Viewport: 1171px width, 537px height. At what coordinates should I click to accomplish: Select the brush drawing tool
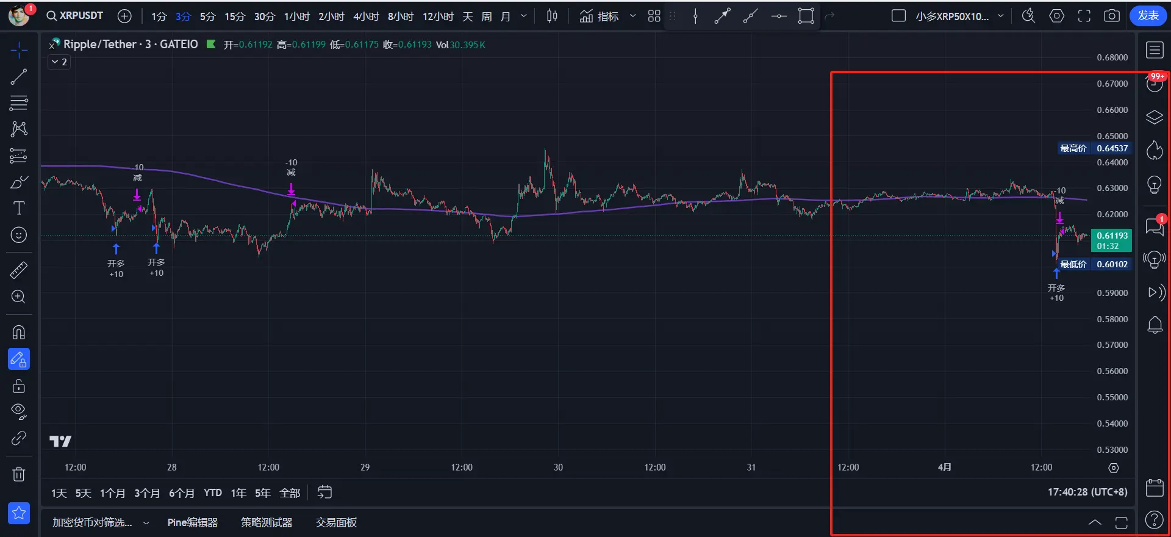tap(19, 182)
